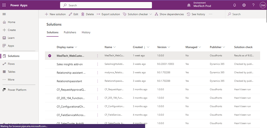
Task: Switch to History tab
Action: tap(86, 32)
